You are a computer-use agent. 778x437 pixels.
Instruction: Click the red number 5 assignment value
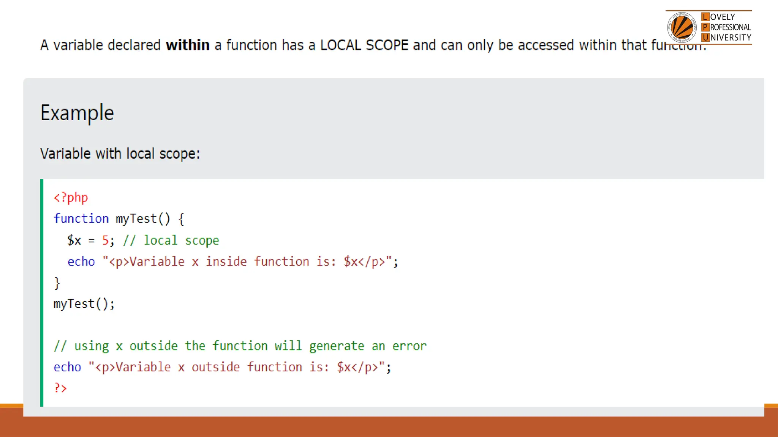105,240
